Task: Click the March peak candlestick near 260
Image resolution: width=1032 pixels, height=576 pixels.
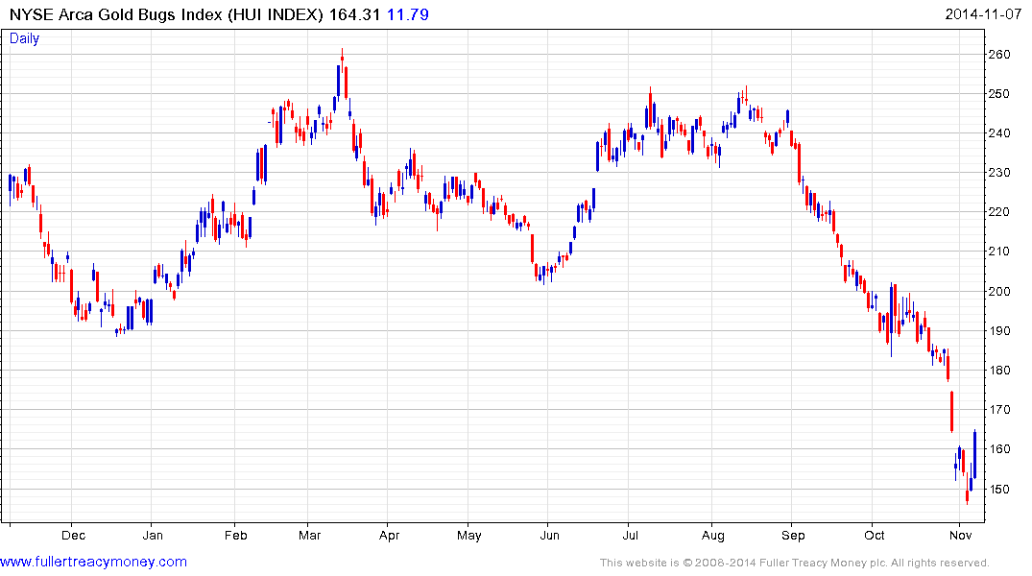Action: (343, 60)
